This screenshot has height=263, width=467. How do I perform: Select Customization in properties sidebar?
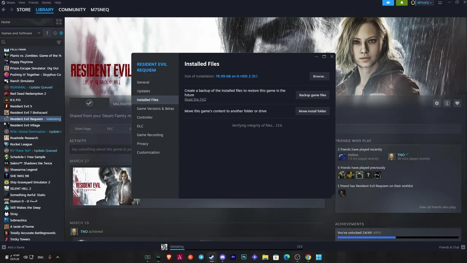coord(155,152)
